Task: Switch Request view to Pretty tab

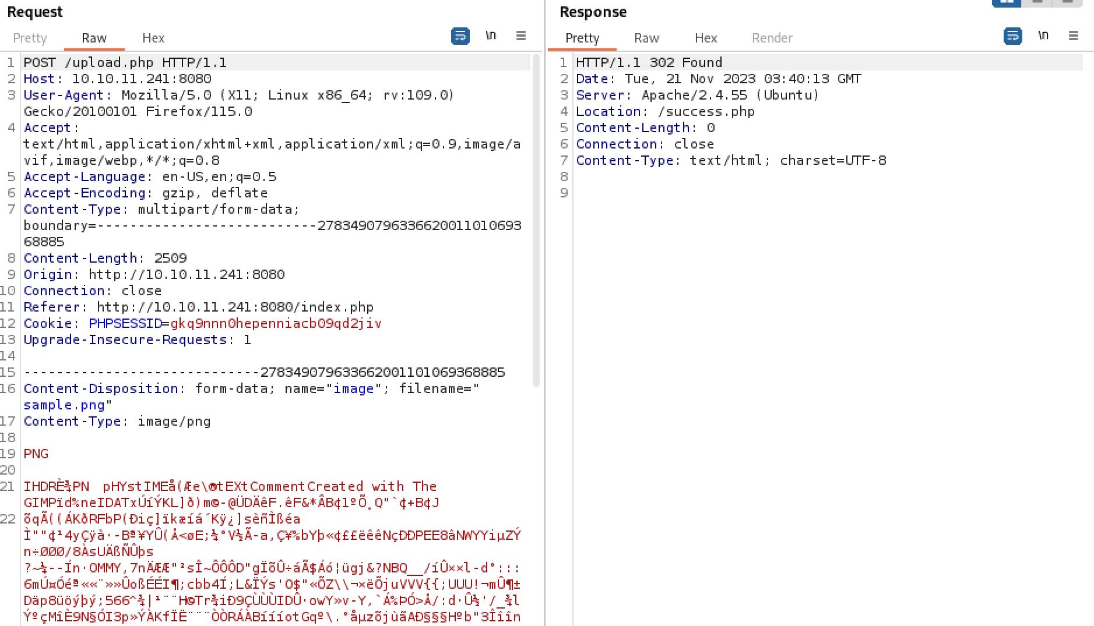Action: (30, 38)
